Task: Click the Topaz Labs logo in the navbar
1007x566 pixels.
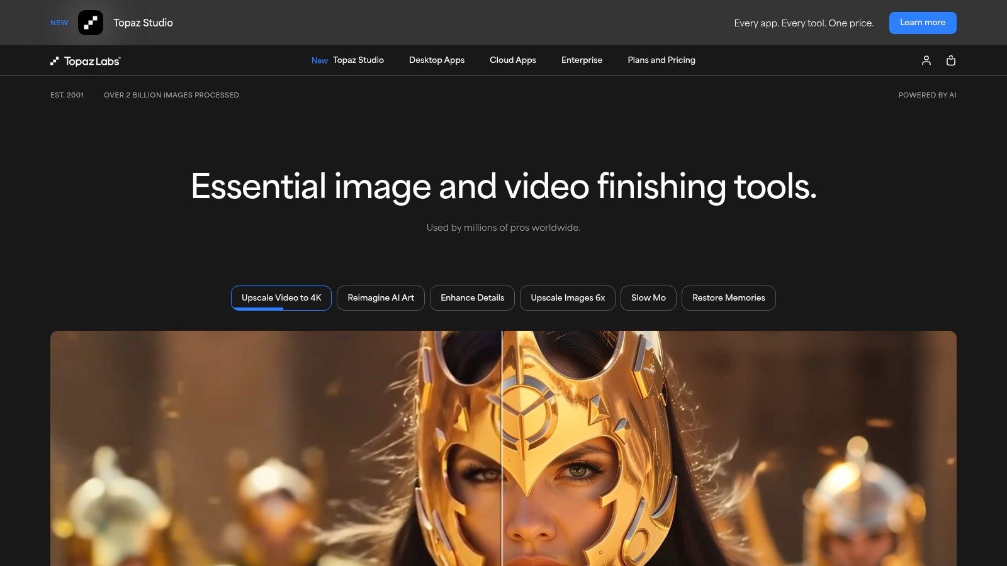Action: coord(86,60)
